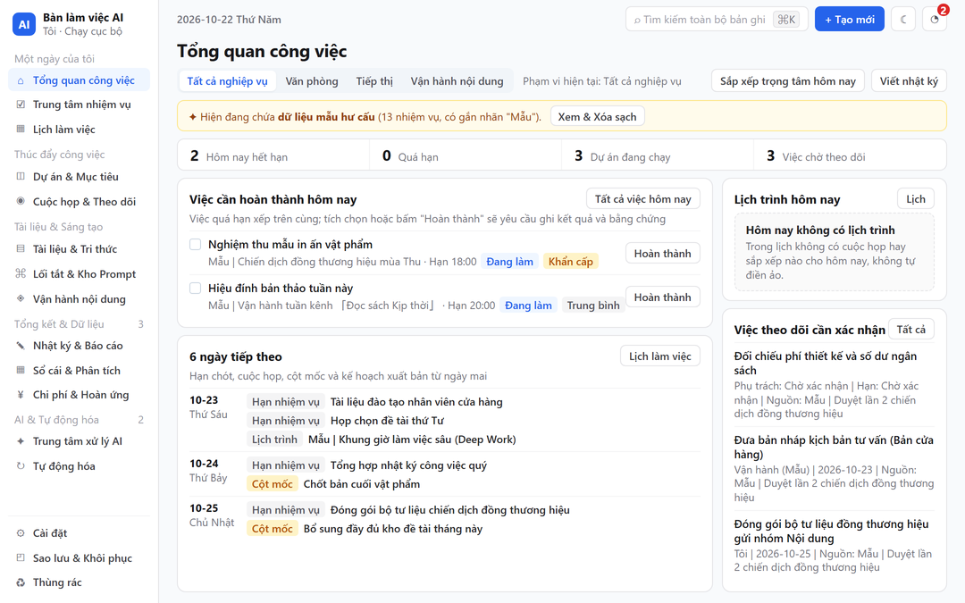
Task: Click Họp chọn đề tài thứ Tư entry
Action: pos(387,421)
